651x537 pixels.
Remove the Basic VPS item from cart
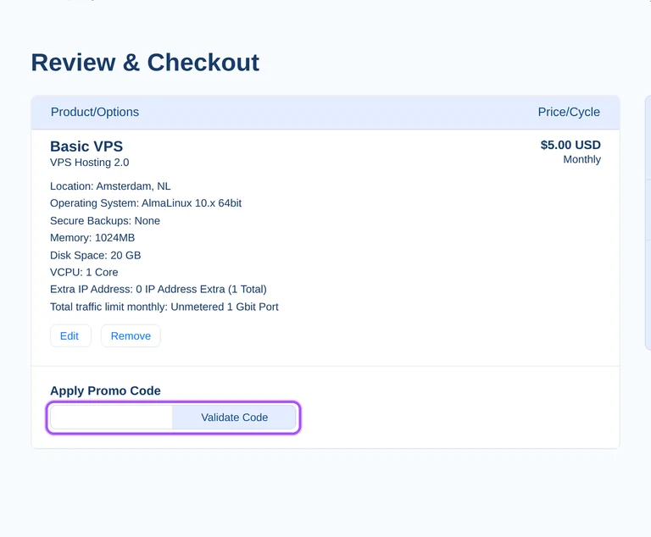coord(131,335)
